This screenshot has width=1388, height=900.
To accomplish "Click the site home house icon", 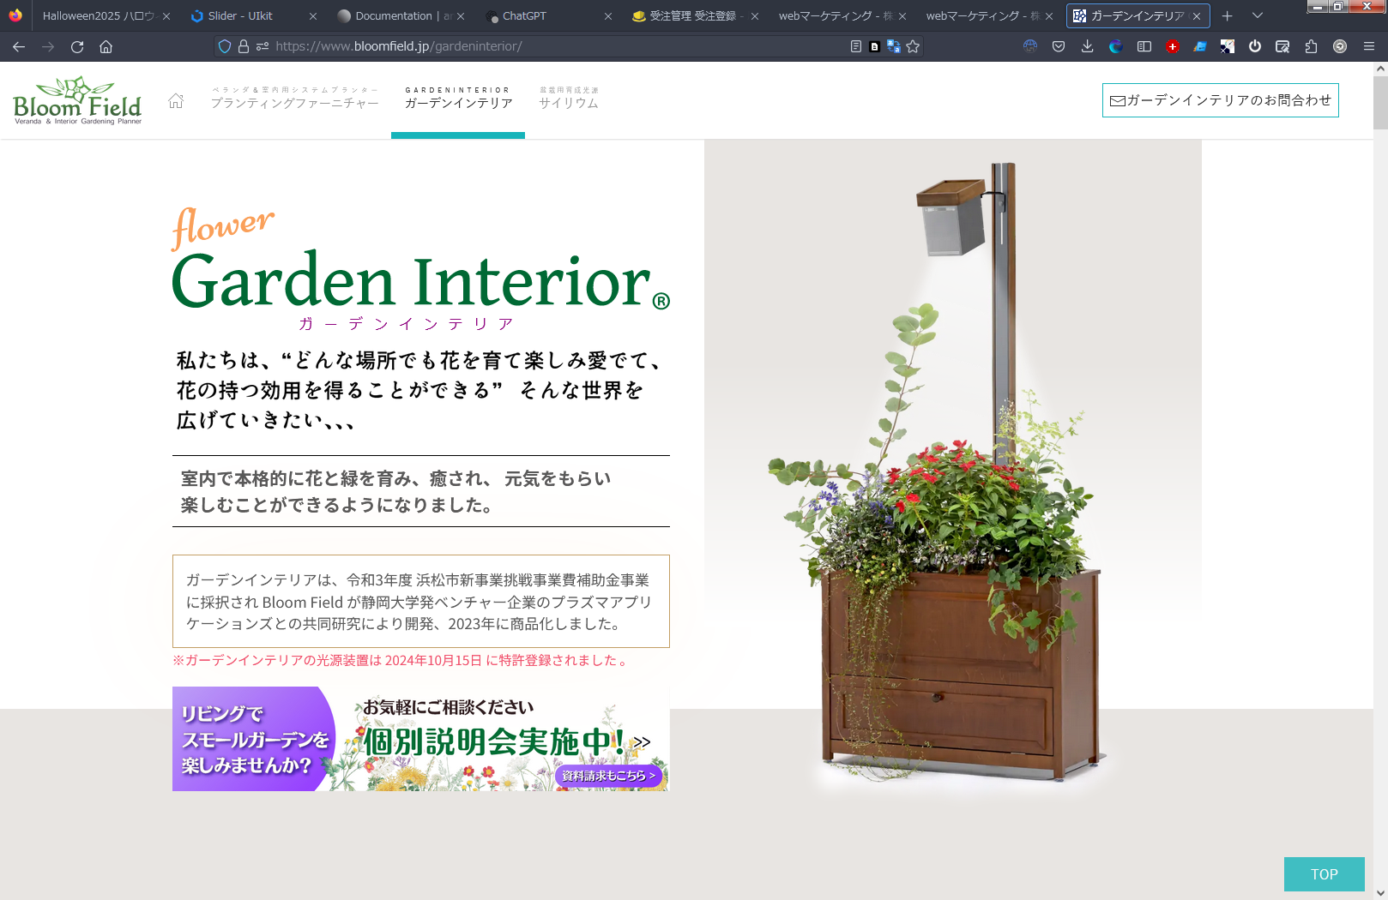I will point(176,100).
